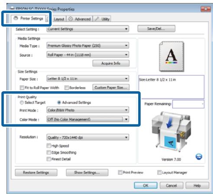Enable the Finest Detail checkbox

click(49, 159)
